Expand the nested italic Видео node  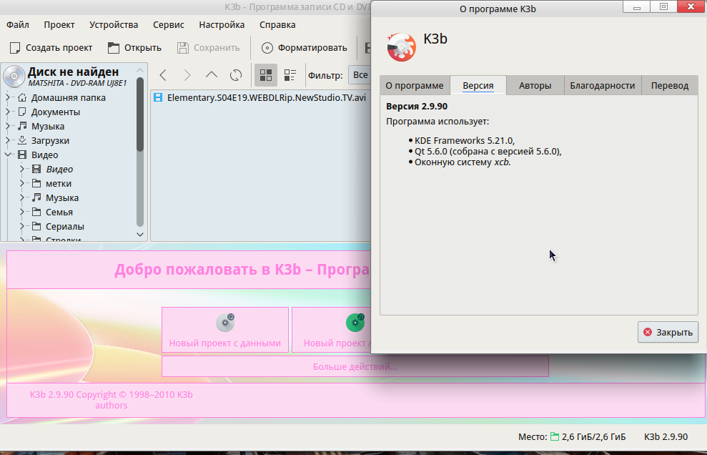[22, 169]
